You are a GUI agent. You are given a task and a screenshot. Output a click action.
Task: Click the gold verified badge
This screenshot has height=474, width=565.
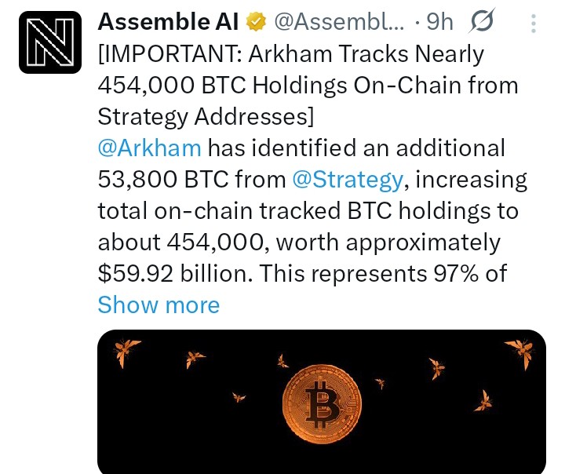256,23
